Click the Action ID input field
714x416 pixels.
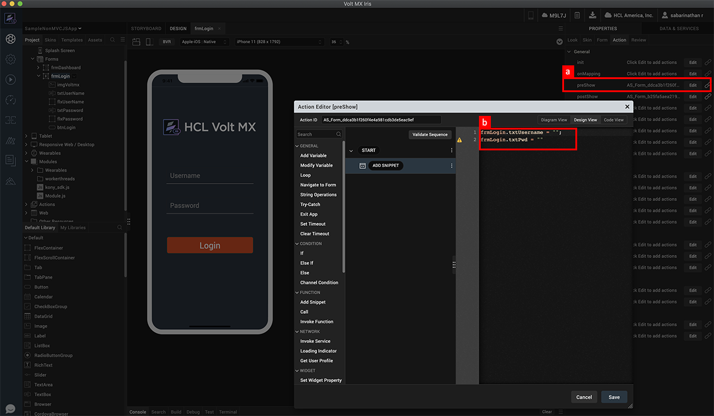(x=381, y=119)
